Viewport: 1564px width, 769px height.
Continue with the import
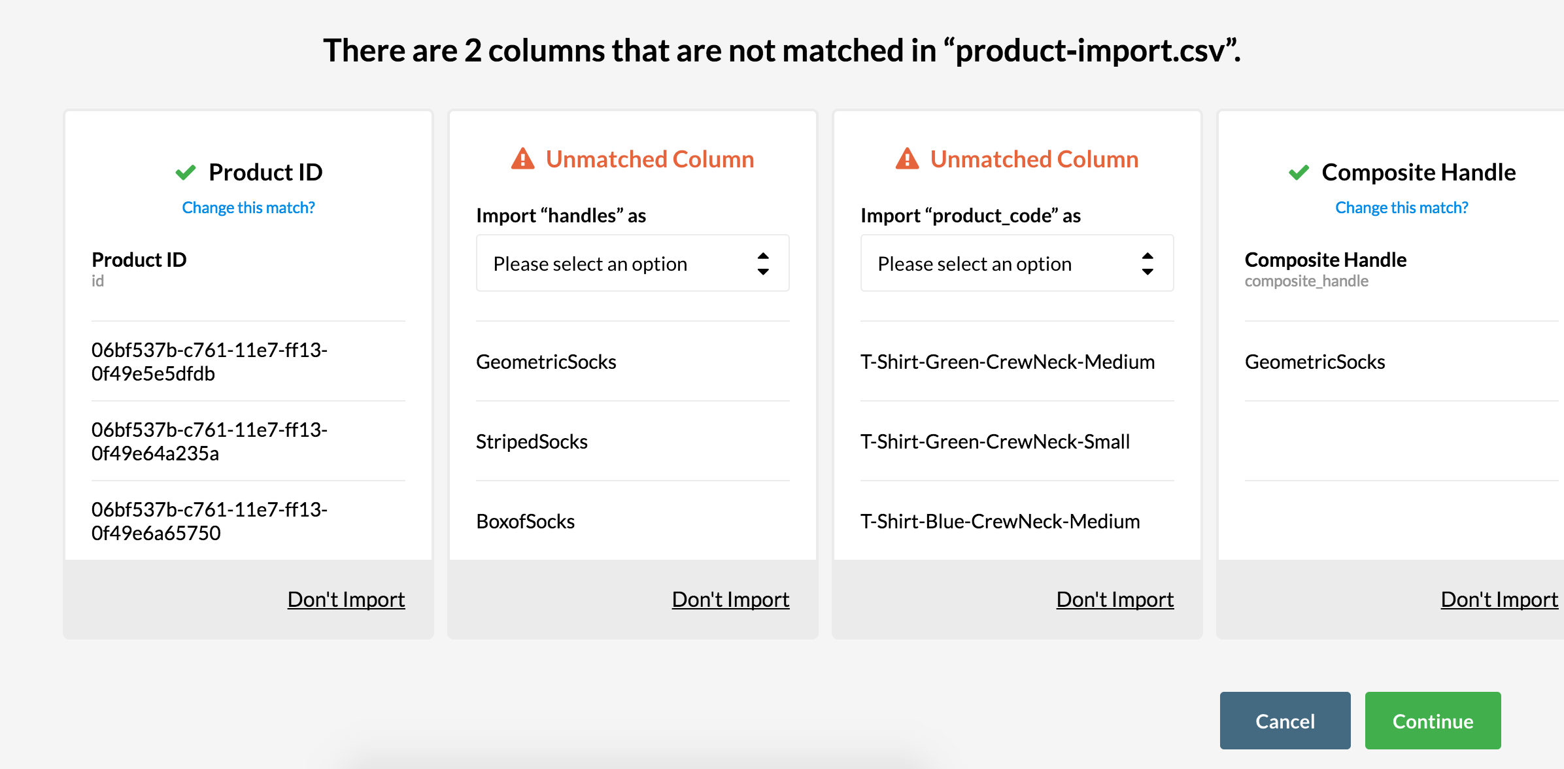(1433, 721)
